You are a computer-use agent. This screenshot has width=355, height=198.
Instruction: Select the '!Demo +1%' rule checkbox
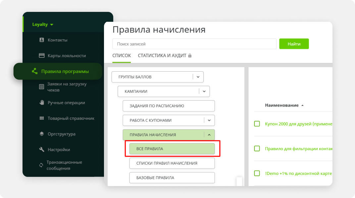[257, 173]
